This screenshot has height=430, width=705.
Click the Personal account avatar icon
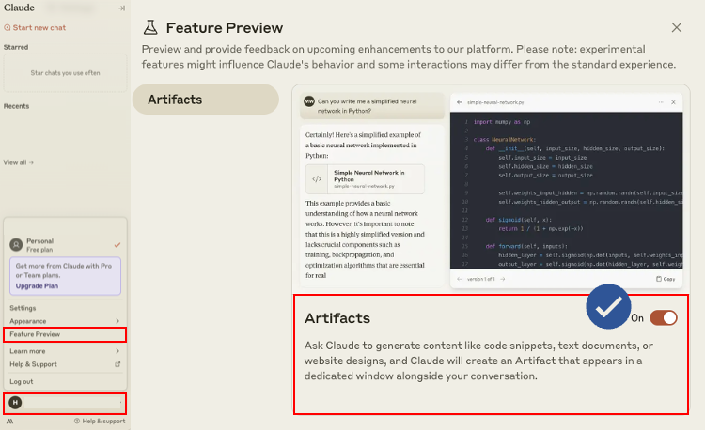click(x=16, y=245)
